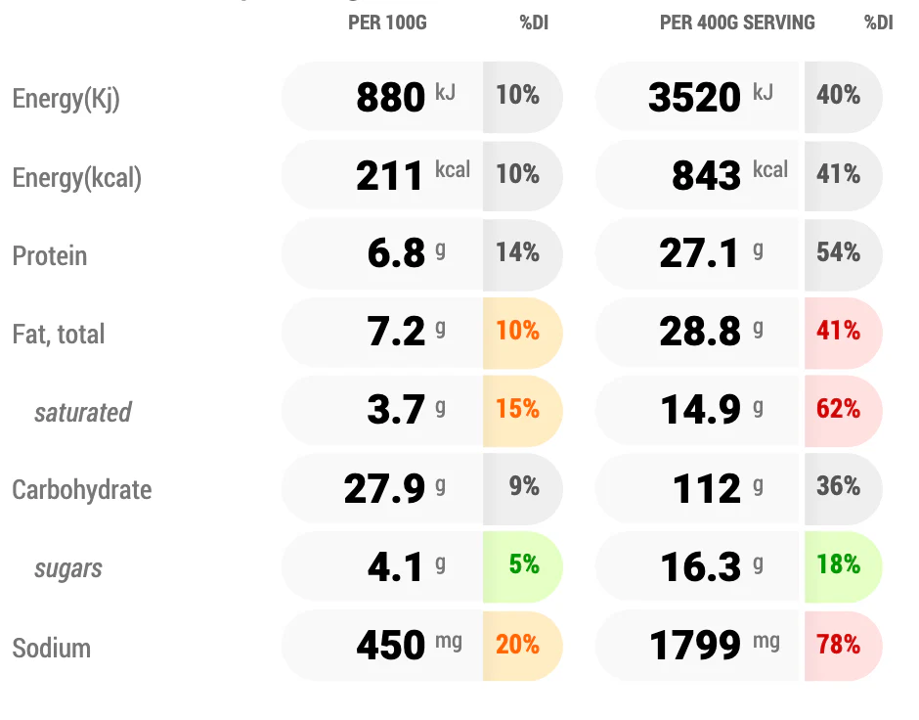Select the saturated fat label
Screen dimensions: 919x720
coord(83,412)
